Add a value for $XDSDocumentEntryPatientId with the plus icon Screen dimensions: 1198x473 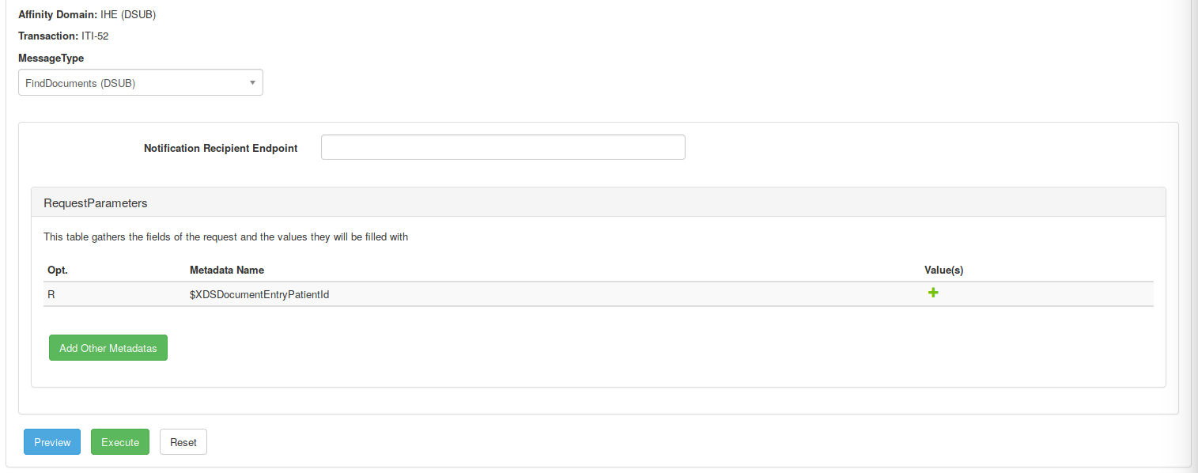click(933, 293)
